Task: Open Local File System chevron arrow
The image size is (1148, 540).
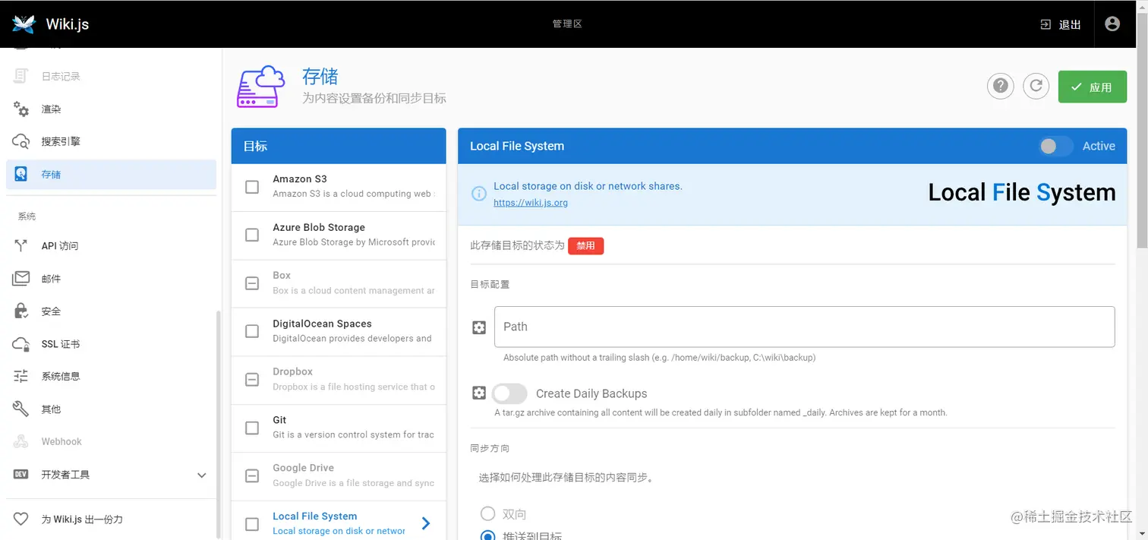Action: 426,523
